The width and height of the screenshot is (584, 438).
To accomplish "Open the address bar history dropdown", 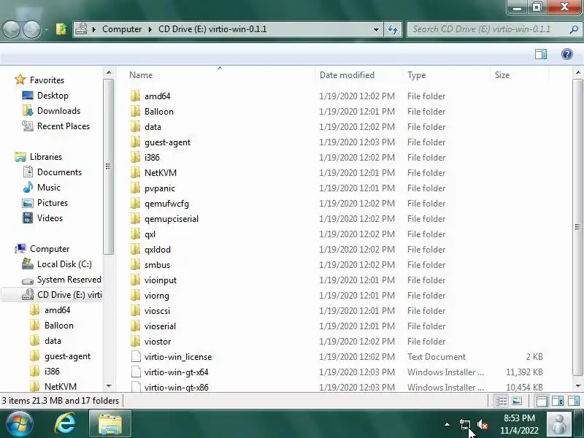I will pyautogui.click(x=376, y=29).
